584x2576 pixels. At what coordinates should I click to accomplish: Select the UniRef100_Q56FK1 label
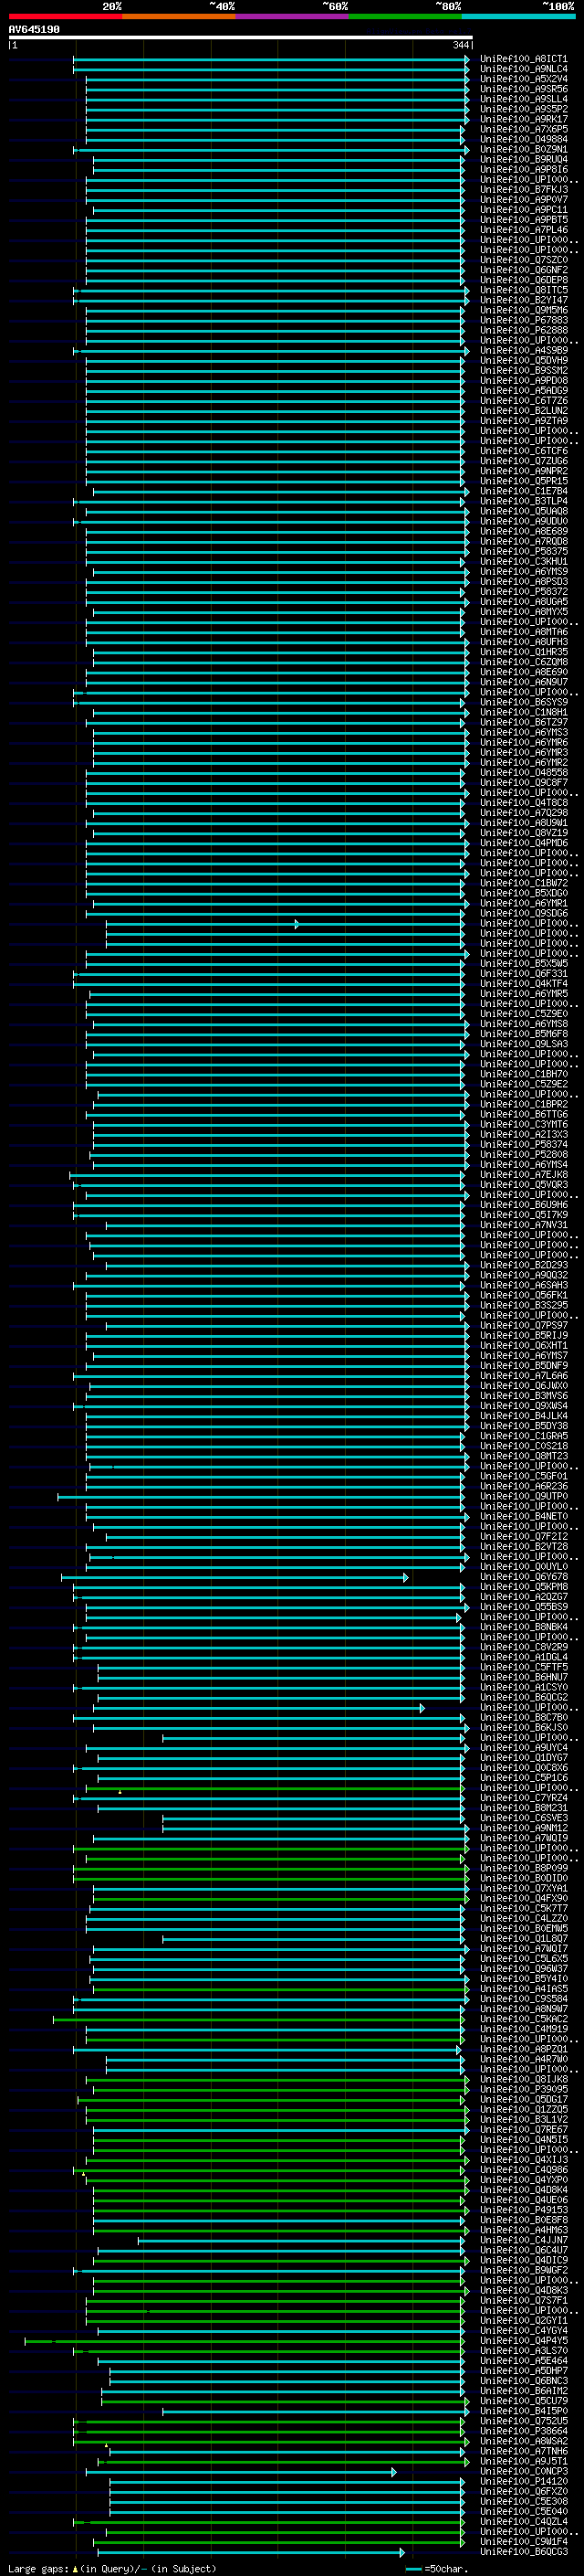point(523,1295)
